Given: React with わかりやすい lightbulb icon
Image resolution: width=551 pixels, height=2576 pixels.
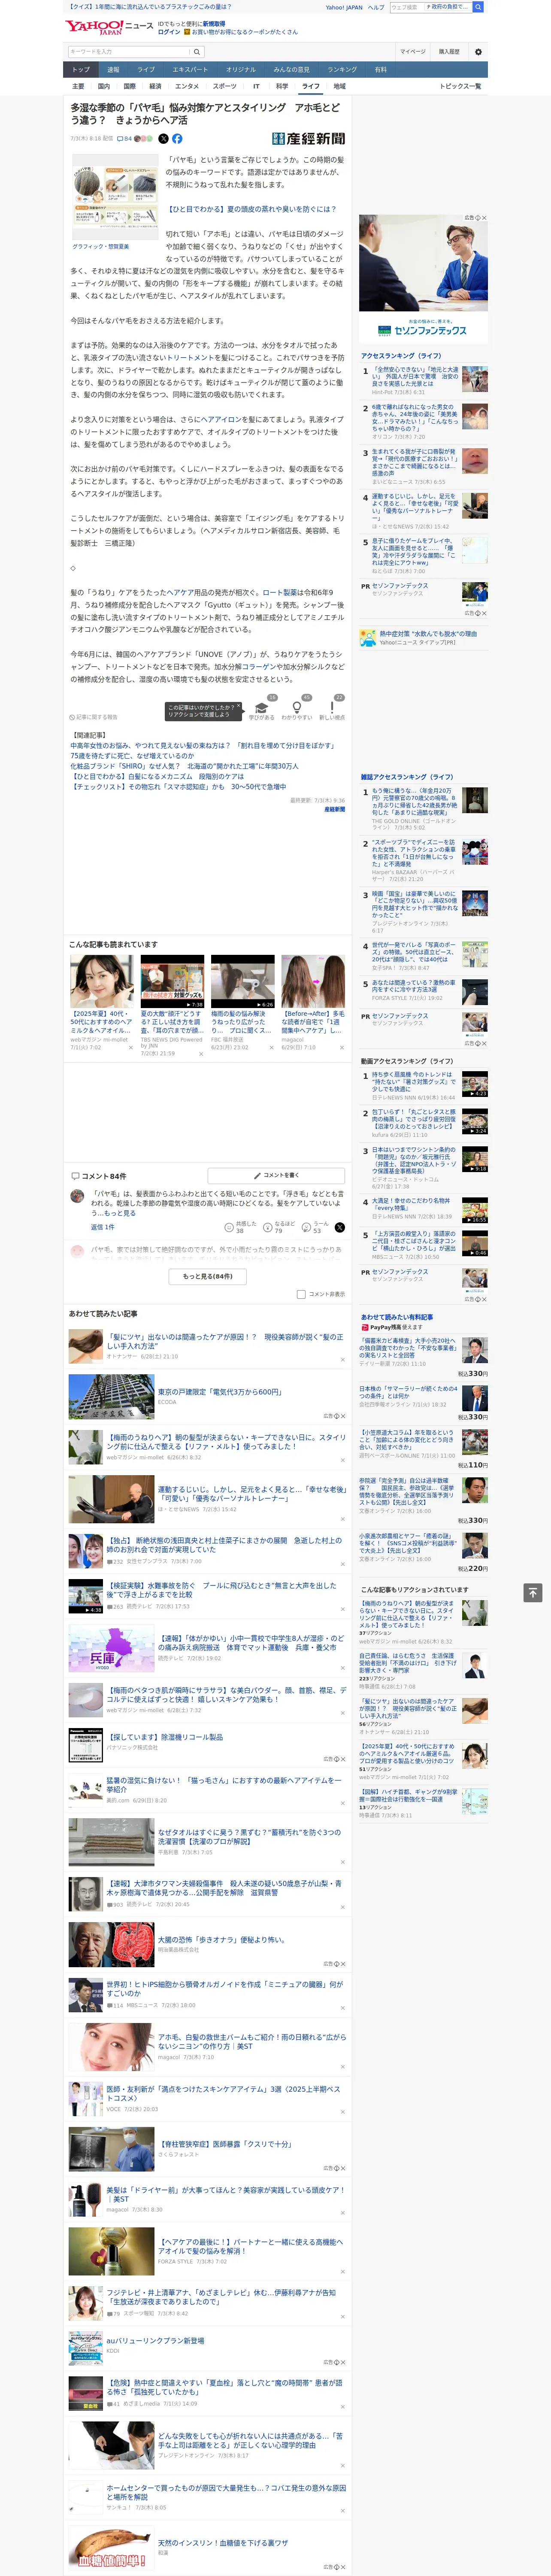Looking at the screenshot, I should (x=297, y=707).
